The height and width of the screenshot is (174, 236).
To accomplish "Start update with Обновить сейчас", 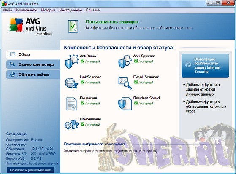I will (33, 75).
